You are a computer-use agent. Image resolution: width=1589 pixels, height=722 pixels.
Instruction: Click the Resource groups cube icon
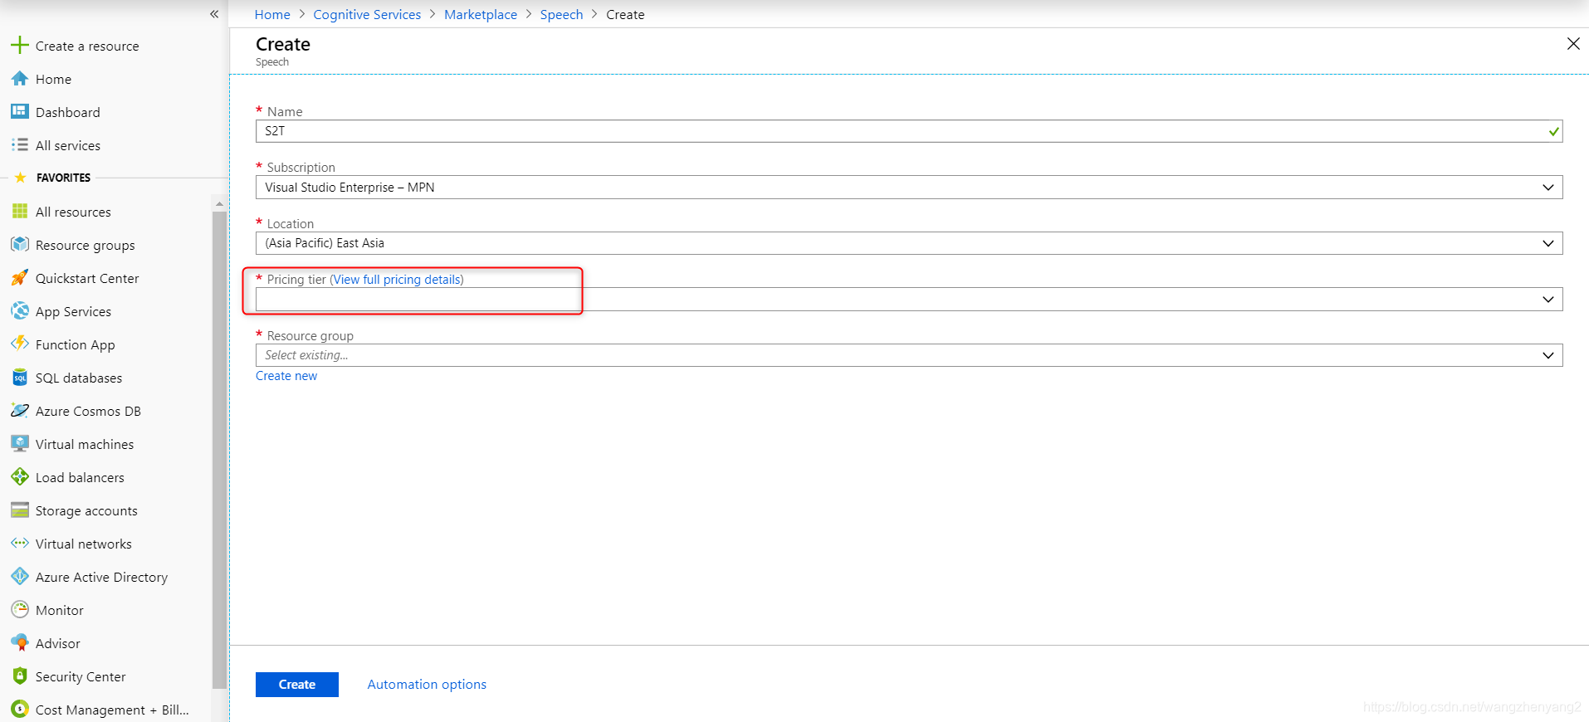(20, 244)
